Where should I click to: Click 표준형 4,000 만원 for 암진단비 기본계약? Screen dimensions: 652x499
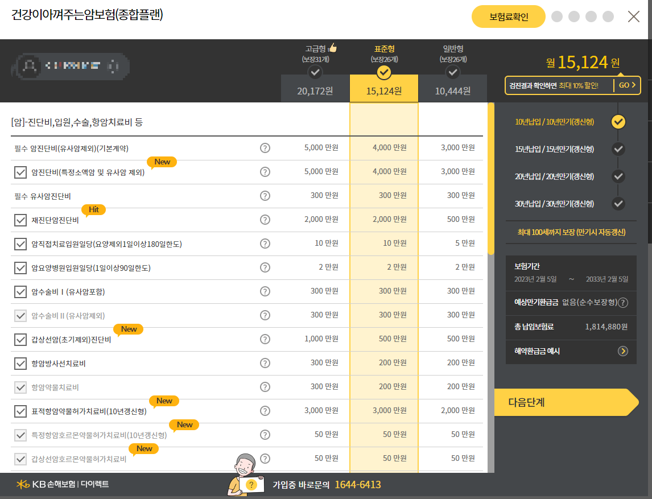tap(390, 147)
